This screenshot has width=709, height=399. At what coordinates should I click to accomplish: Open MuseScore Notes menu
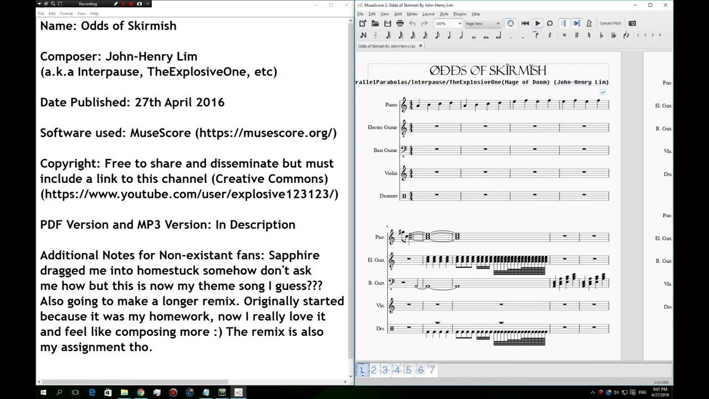[x=412, y=14]
